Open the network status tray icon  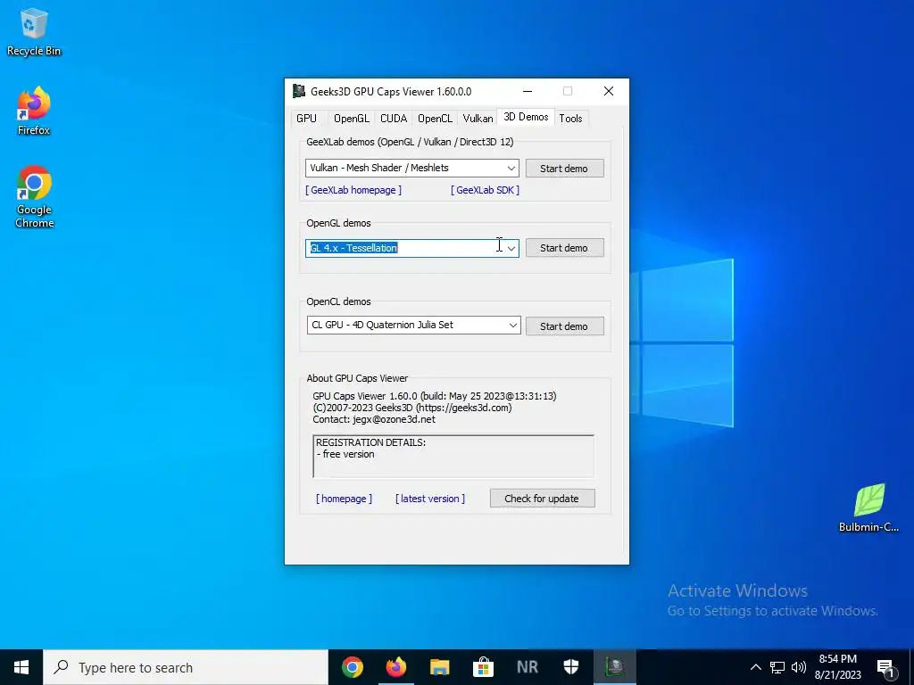pos(777,667)
